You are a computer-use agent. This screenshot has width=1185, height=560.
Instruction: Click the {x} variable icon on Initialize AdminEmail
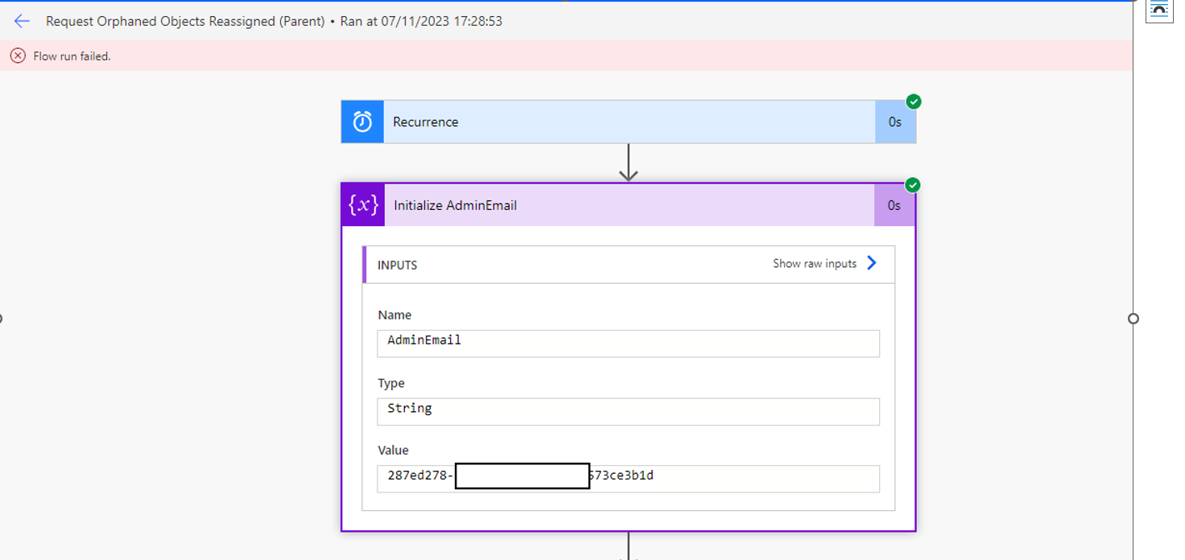(362, 205)
